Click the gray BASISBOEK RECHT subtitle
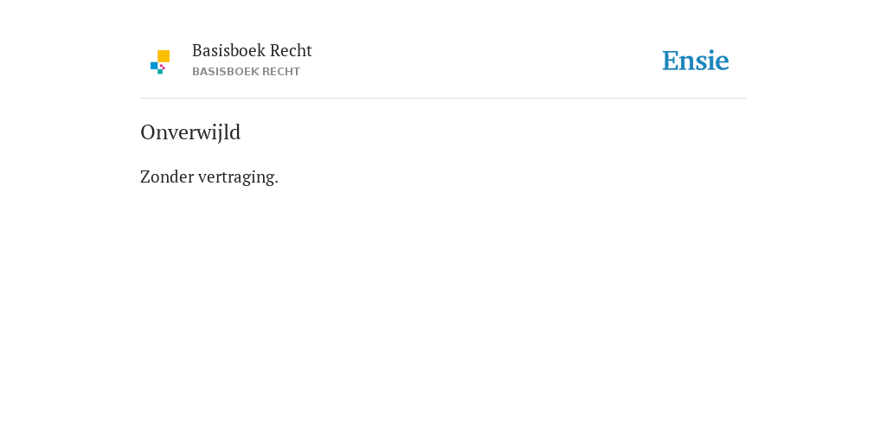 pos(247,72)
